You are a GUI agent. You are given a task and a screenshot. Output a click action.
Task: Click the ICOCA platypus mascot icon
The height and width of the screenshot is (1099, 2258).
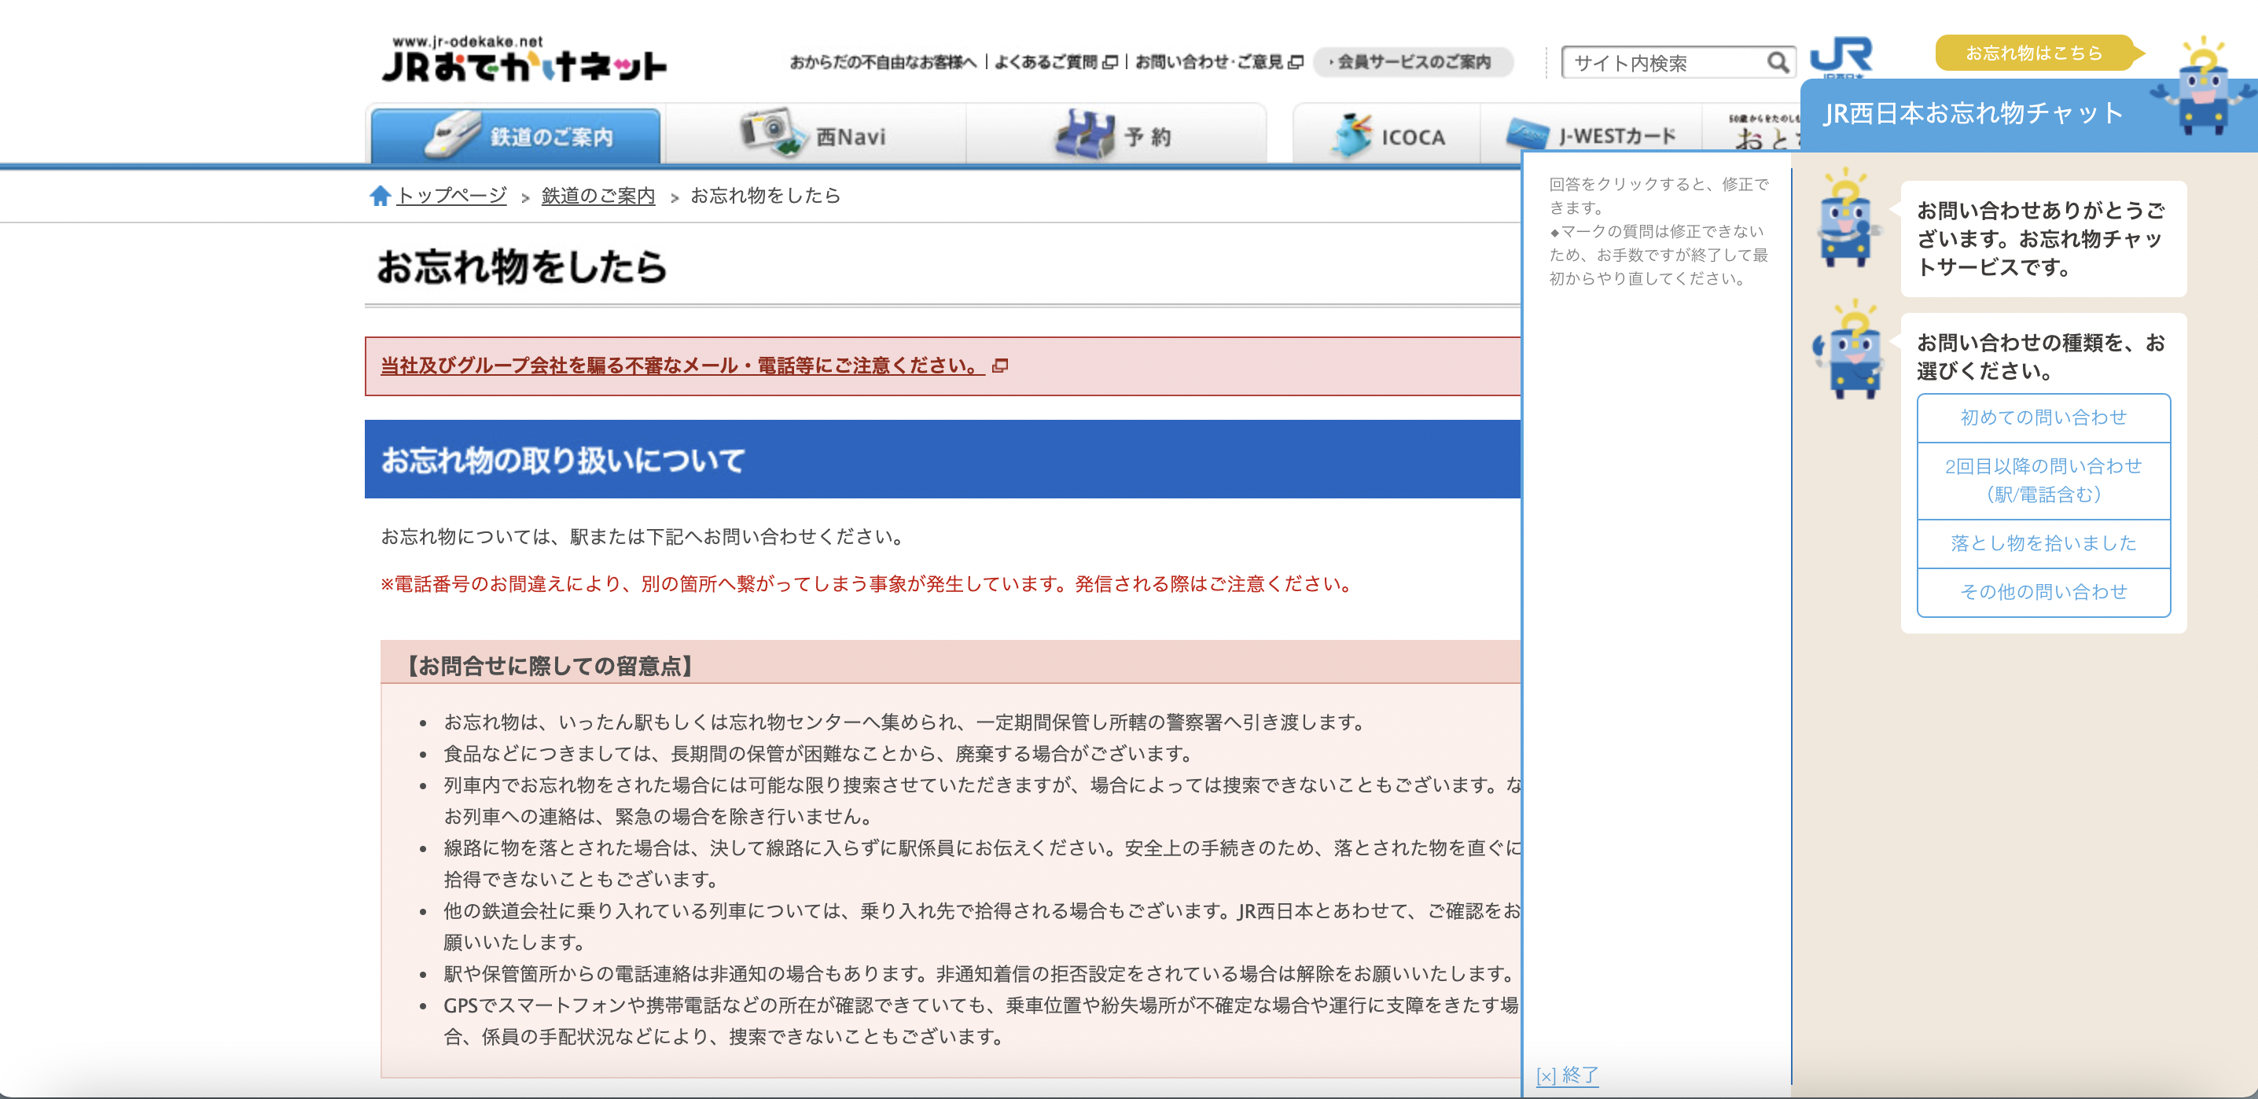1351,134
